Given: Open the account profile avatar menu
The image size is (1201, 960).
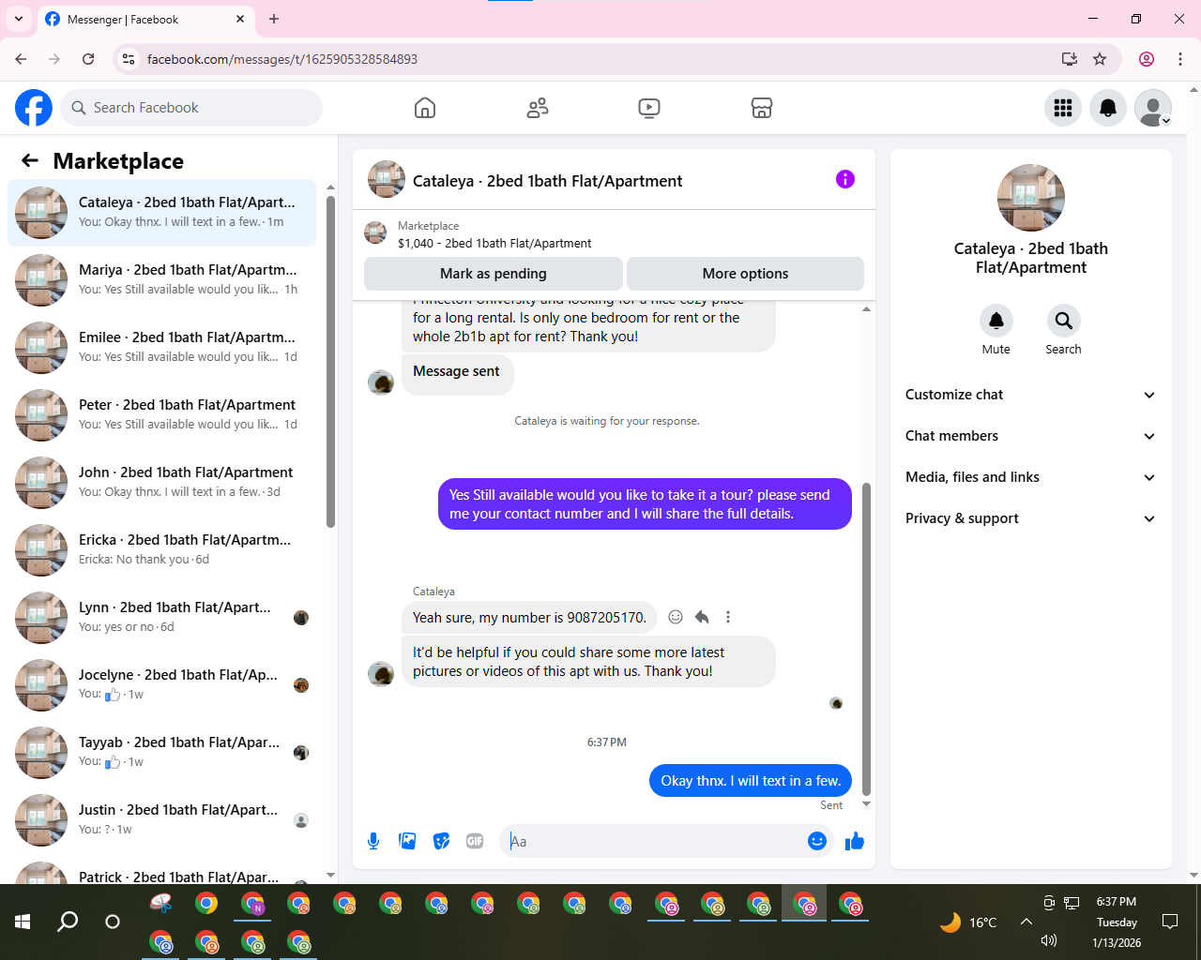Looking at the screenshot, I should coord(1153,108).
